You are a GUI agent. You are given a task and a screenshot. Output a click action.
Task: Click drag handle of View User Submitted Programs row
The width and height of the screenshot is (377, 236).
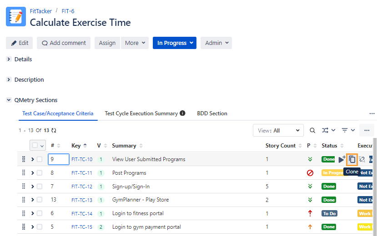click(x=24, y=159)
